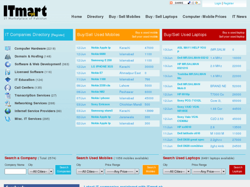
Task: Open the Directory menu item
Action: pyautogui.click(x=95, y=16)
